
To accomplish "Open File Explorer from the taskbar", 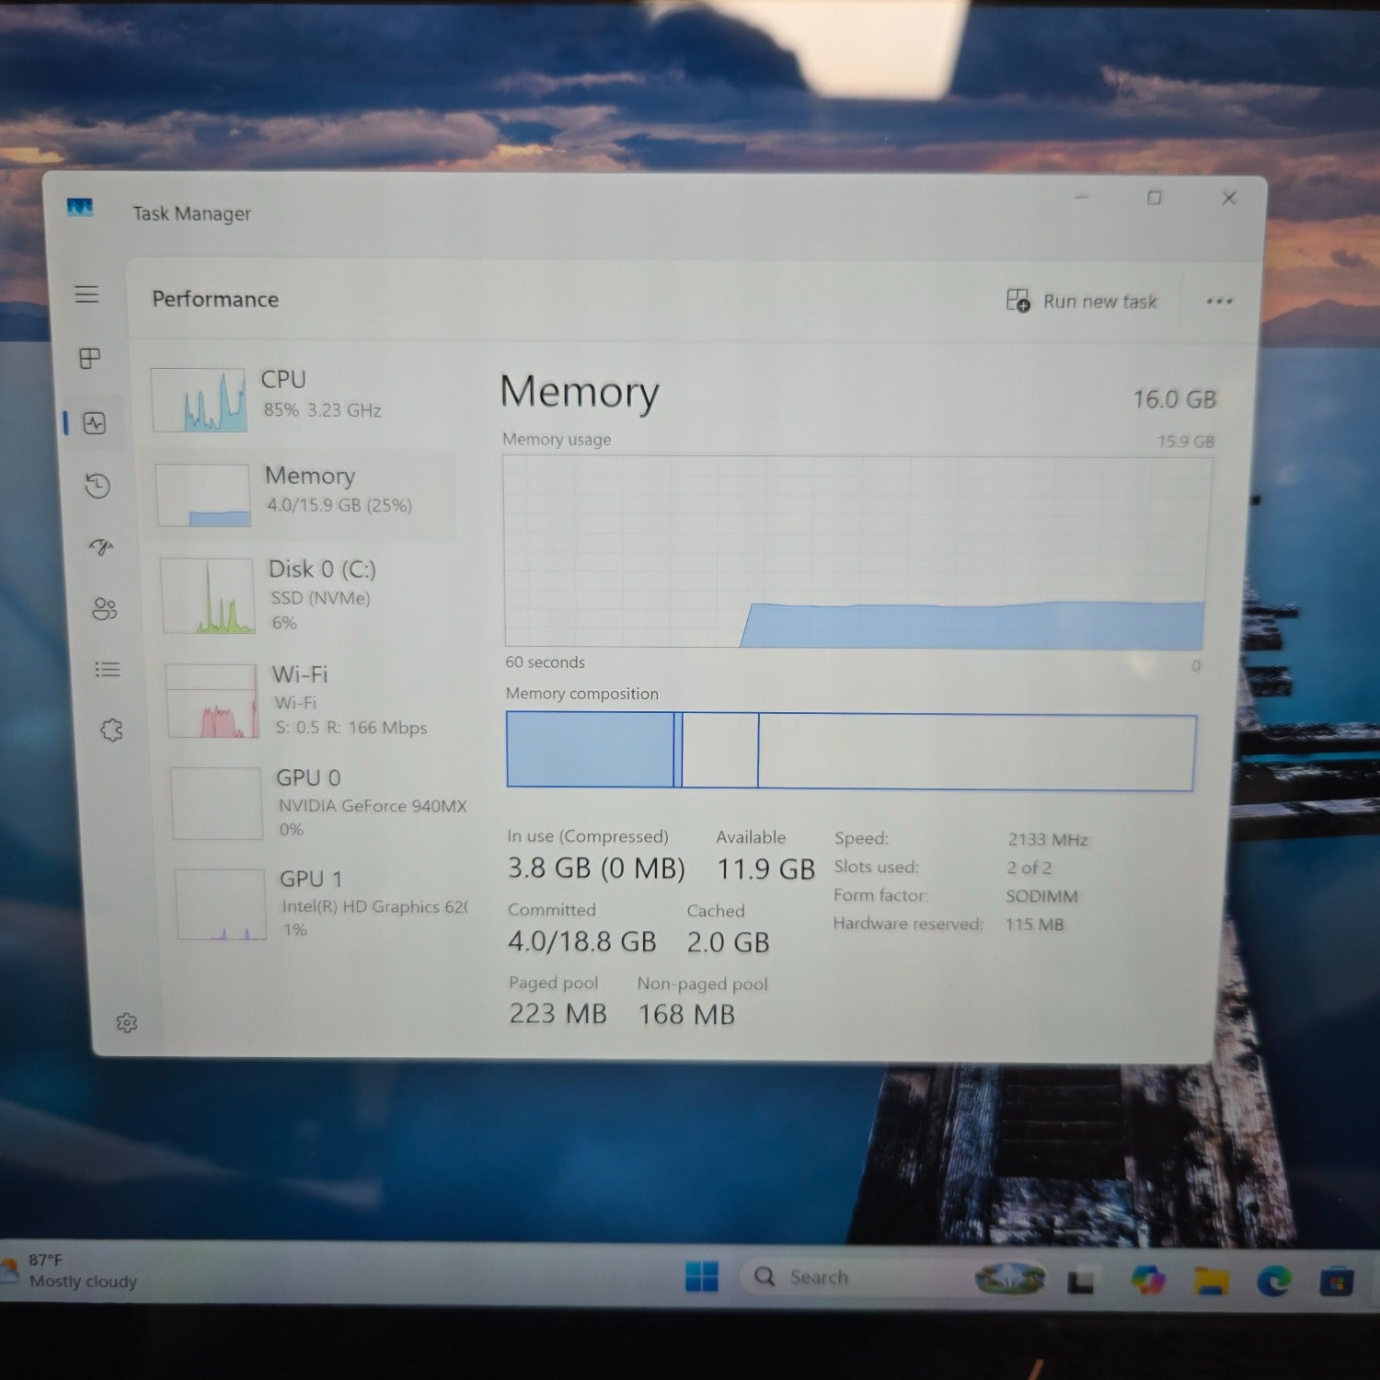I will pos(1211,1280).
